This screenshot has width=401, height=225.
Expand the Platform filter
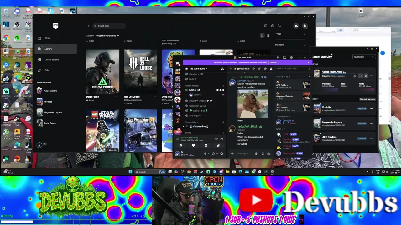coord(290,45)
